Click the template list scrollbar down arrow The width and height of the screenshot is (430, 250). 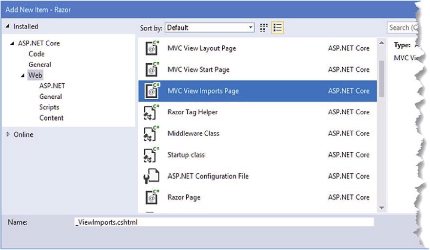(381, 208)
